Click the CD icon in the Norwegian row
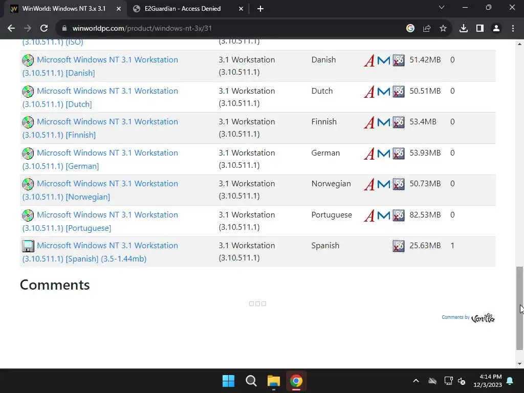The height and width of the screenshot is (393, 524). click(28, 184)
